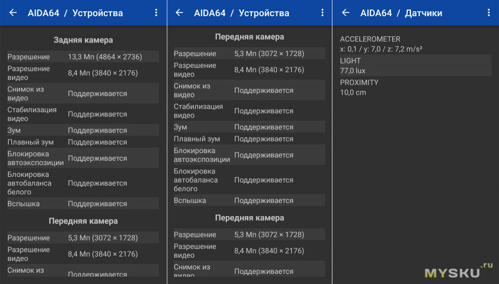Click Блокировка автобаланса белого row in left panel
The height and width of the screenshot is (284, 499).
pyautogui.click(x=83, y=183)
